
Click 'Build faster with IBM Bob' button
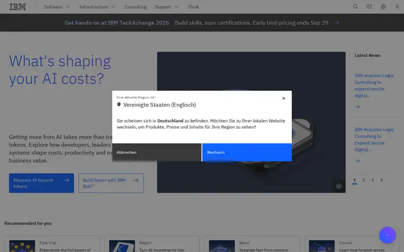tap(111, 183)
